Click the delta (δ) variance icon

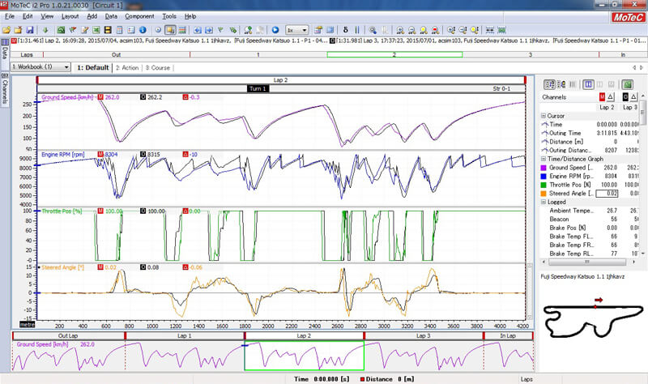click(346, 30)
